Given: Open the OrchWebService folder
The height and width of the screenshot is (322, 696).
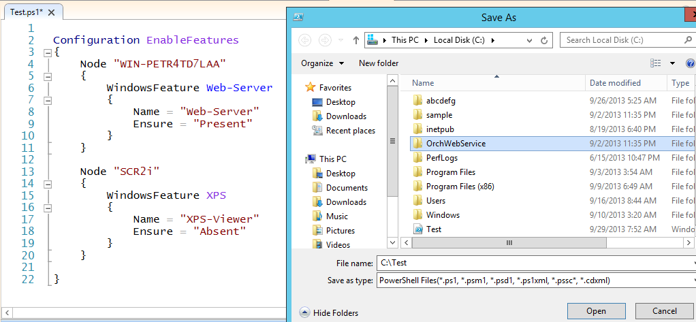Looking at the screenshot, I should coord(455,144).
